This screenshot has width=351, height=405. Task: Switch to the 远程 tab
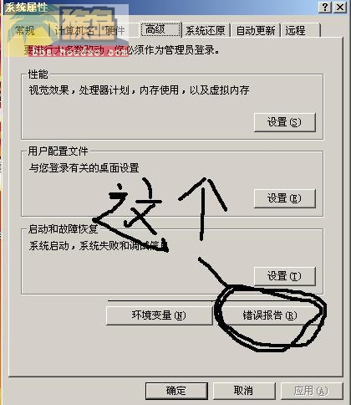[x=301, y=30]
